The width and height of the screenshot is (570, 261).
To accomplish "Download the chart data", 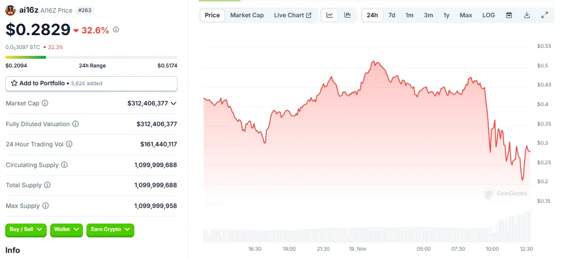I will point(527,15).
